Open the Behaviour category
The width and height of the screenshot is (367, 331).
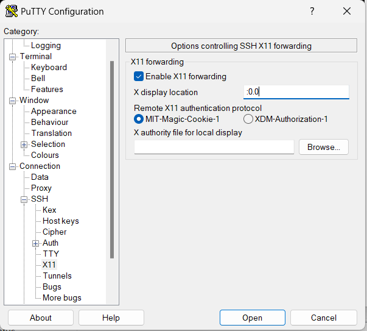(50, 122)
